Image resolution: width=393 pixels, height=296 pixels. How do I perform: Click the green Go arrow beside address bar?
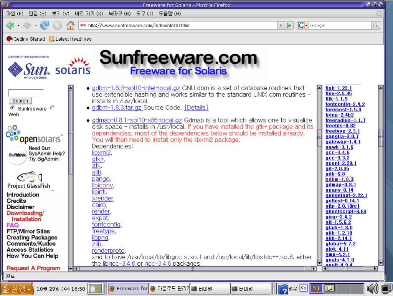pos(289,25)
